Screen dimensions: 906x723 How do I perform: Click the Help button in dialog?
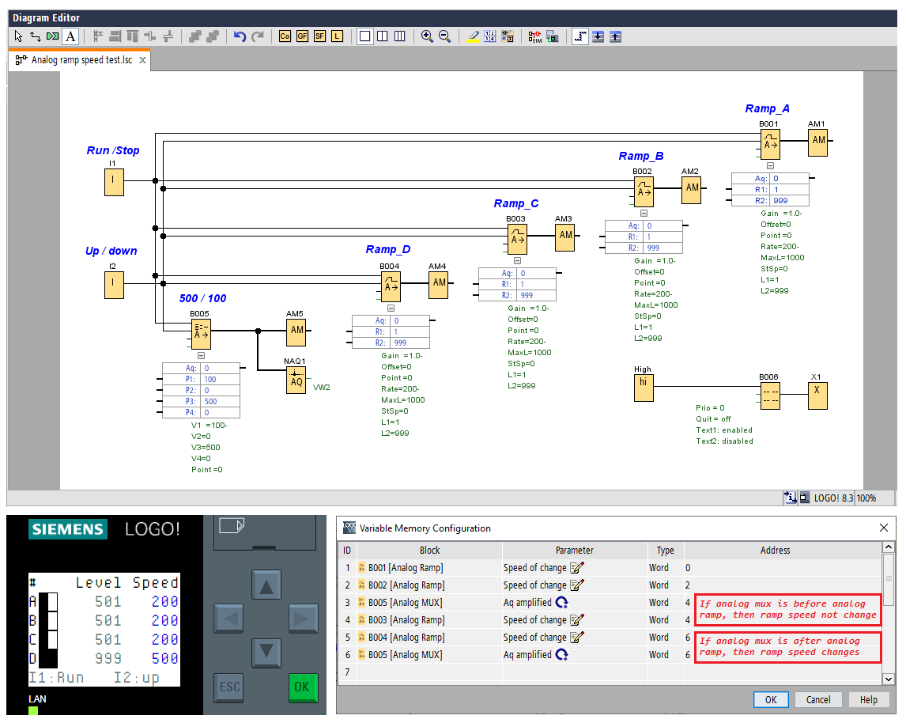point(868,699)
